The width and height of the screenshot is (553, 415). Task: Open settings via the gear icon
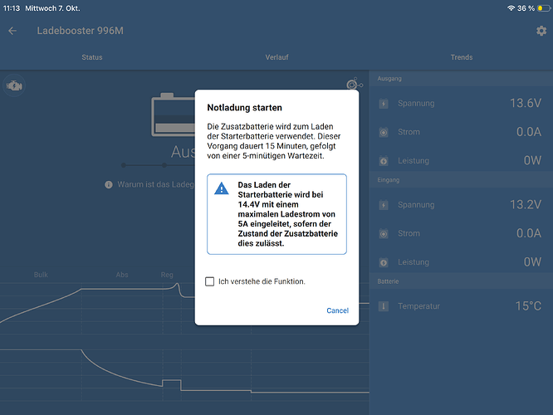[541, 31]
